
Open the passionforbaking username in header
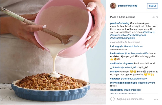coord(128,6)
